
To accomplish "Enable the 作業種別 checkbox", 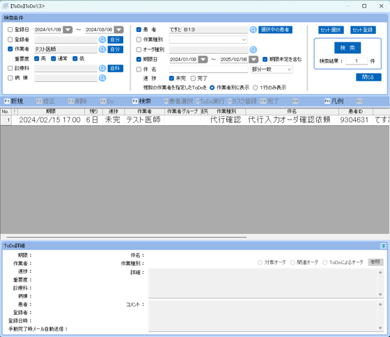I will (x=139, y=40).
